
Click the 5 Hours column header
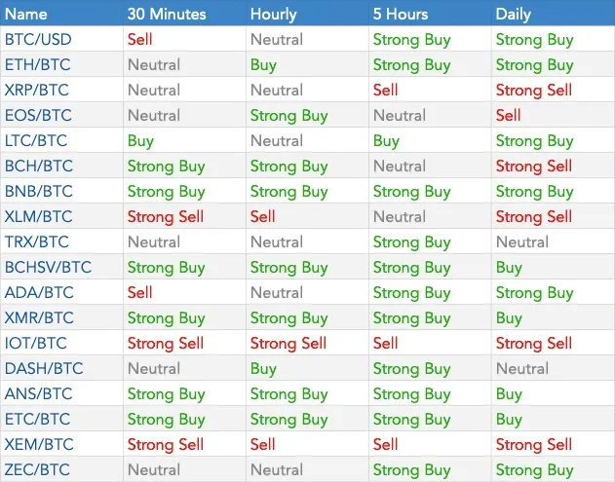(x=401, y=14)
